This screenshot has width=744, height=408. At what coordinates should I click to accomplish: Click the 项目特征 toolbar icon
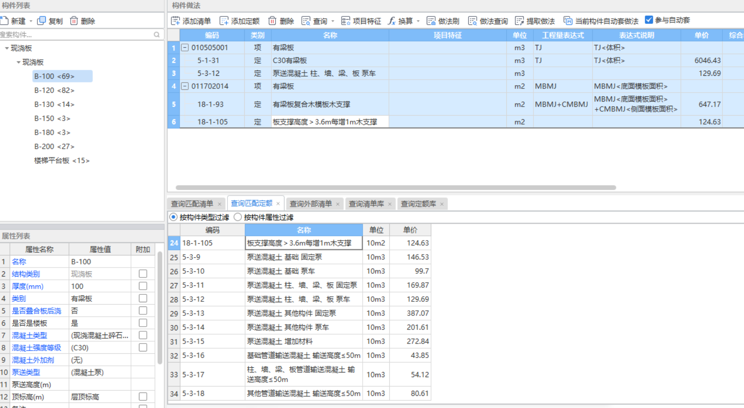[x=346, y=21]
